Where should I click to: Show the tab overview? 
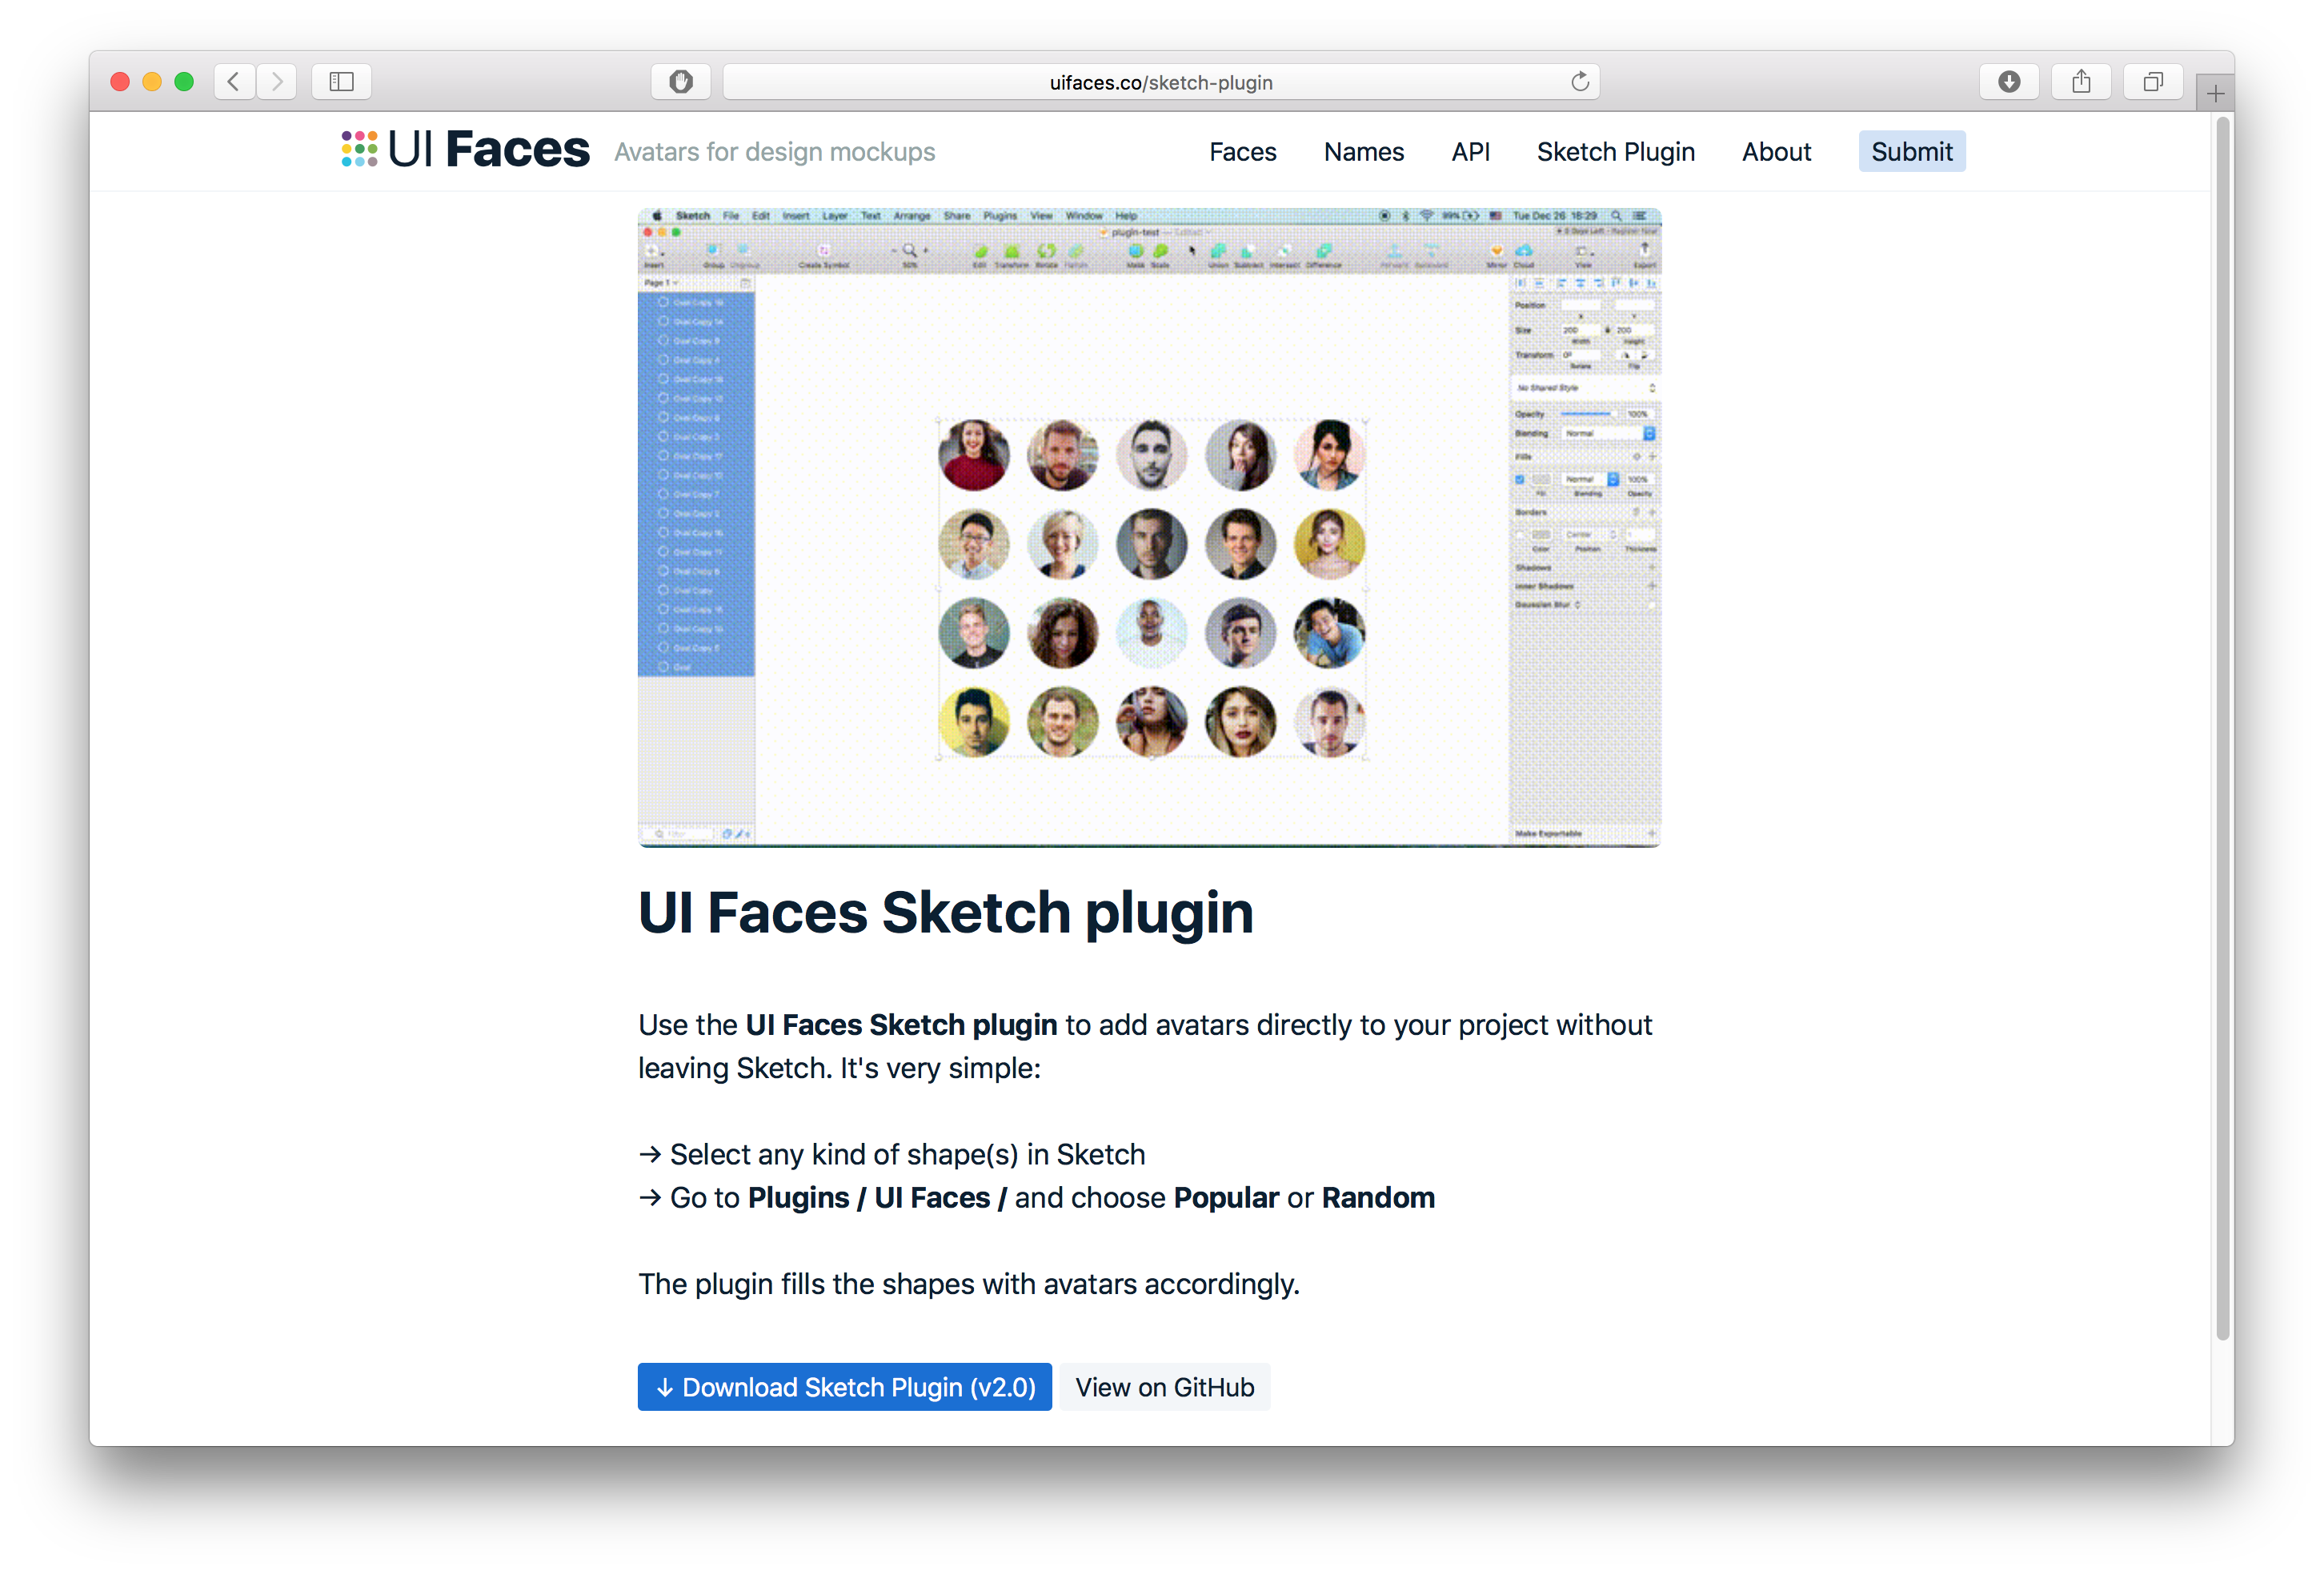click(2153, 81)
